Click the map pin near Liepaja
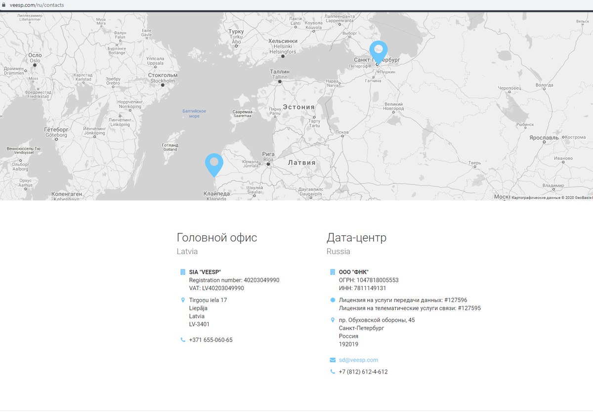The height and width of the screenshot is (412, 593). click(214, 165)
